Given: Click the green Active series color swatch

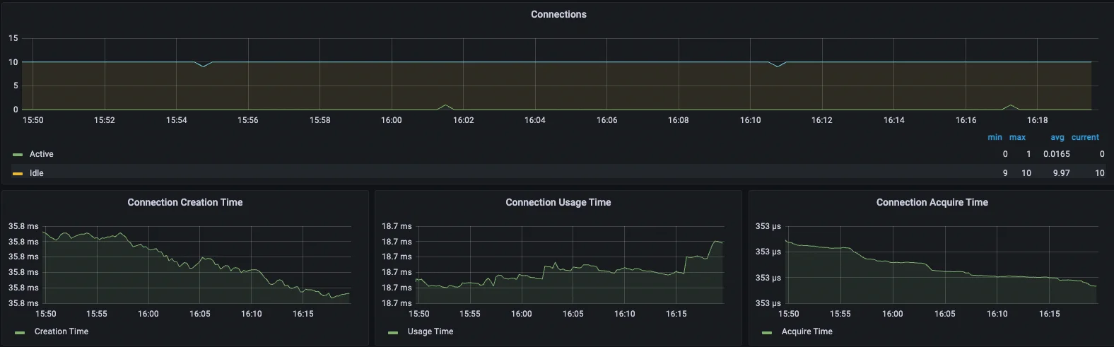Looking at the screenshot, I should [18, 155].
